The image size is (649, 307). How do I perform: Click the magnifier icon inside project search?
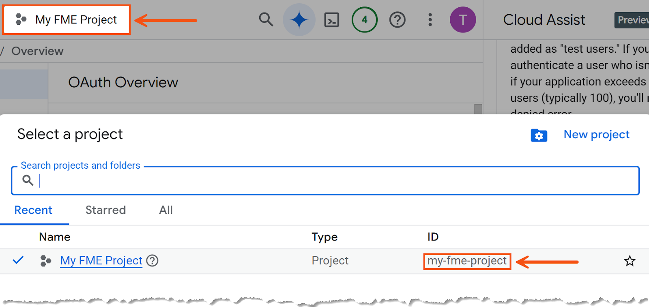click(28, 180)
